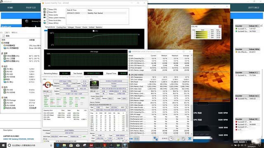264x148 pixels.
Task: Collapse the 电压 tree group
Action: (x=2, y=66)
